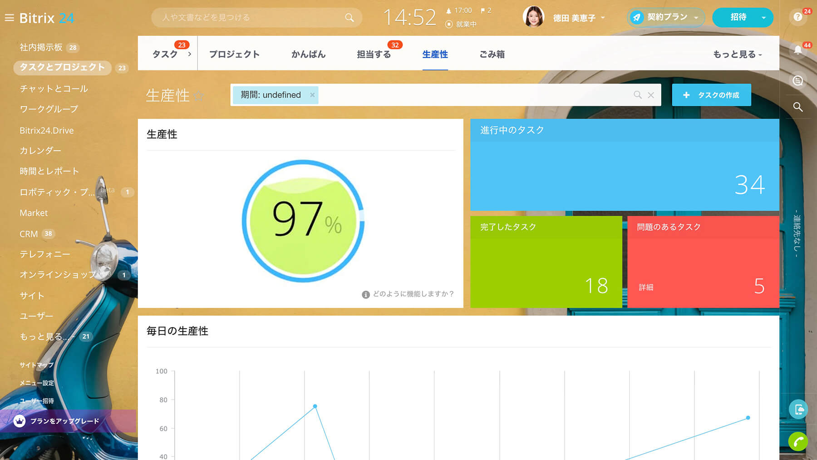Open the help question mark icon
This screenshot has width=817, height=460.
coord(798,17)
